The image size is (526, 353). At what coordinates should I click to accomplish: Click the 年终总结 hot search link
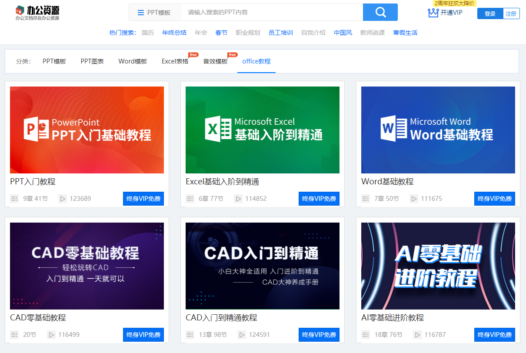[x=174, y=33]
